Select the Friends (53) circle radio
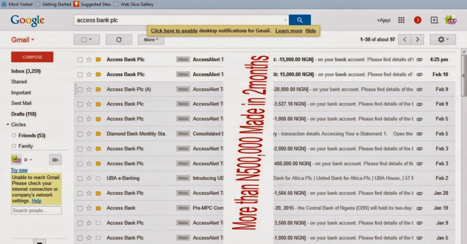The height and width of the screenshot is (244, 467). coord(14,136)
